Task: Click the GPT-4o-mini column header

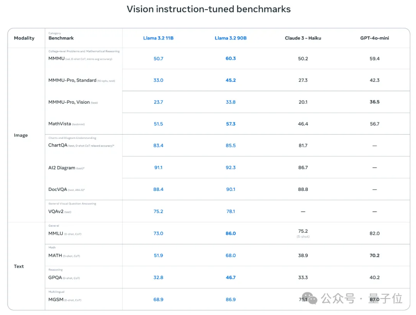Action: (x=374, y=38)
